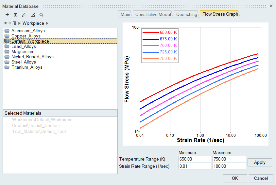Click the plus icon to add a material
276x185 pixels.
point(7,15)
